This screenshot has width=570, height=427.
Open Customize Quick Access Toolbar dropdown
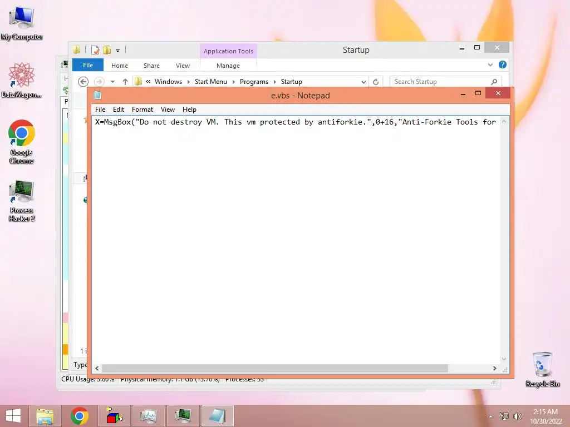coord(118,51)
